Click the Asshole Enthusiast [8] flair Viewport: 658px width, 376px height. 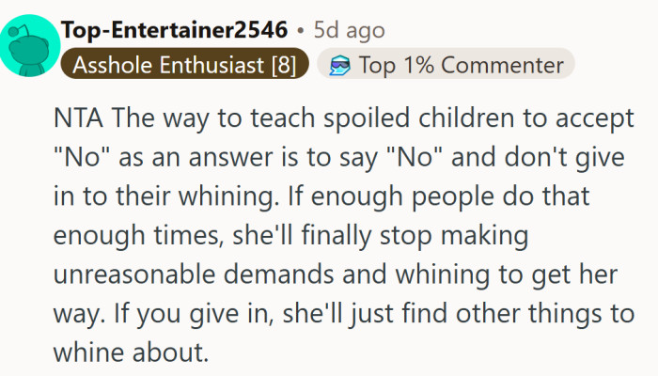point(182,65)
